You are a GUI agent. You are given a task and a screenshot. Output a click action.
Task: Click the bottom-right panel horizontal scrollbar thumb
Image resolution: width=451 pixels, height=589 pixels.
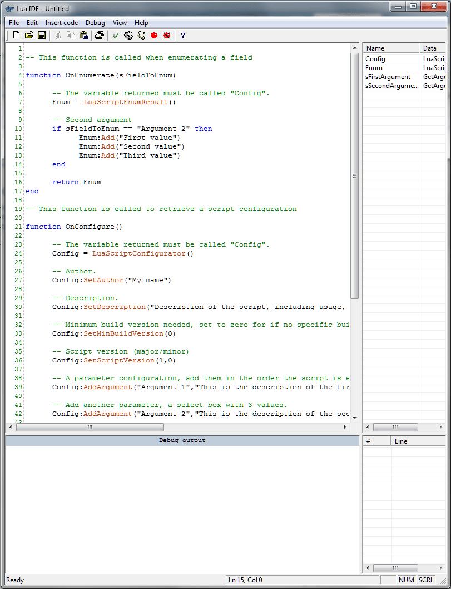(x=395, y=568)
